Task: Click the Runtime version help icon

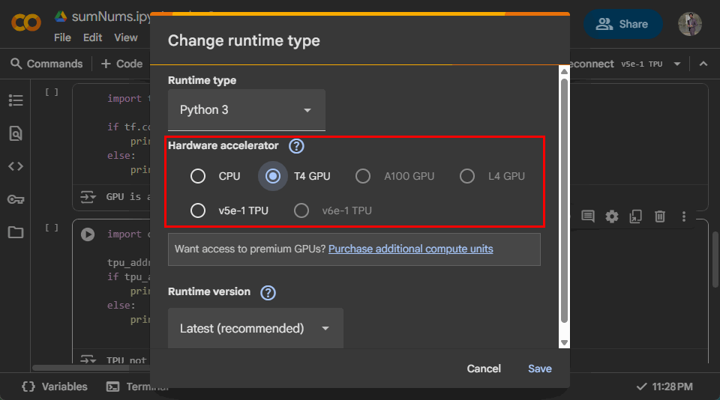Action: 268,292
